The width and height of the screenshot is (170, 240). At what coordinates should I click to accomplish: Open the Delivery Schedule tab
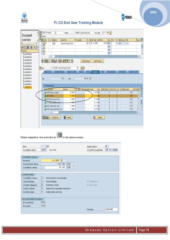(x=71, y=72)
